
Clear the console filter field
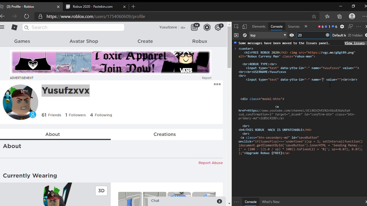click(x=327, y=35)
